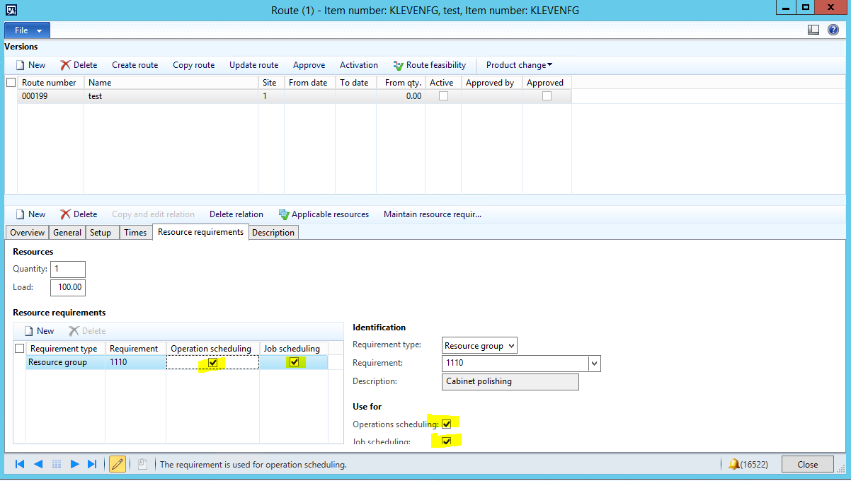851x481 pixels.
Task: Disable the Job scheduling checkbox under Use for
Action: 447,440
